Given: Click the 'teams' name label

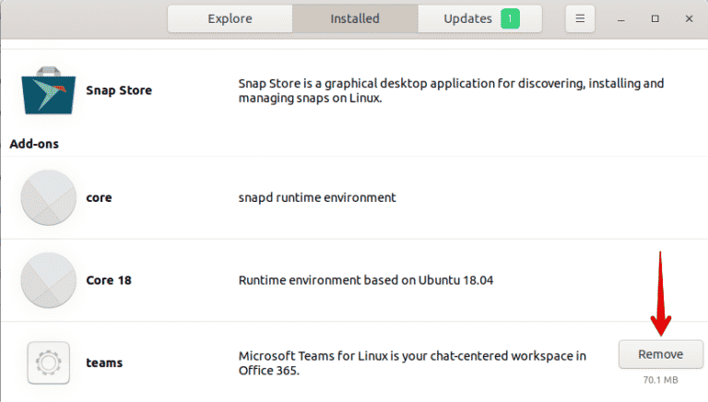Looking at the screenshot, I should (104, 362).
